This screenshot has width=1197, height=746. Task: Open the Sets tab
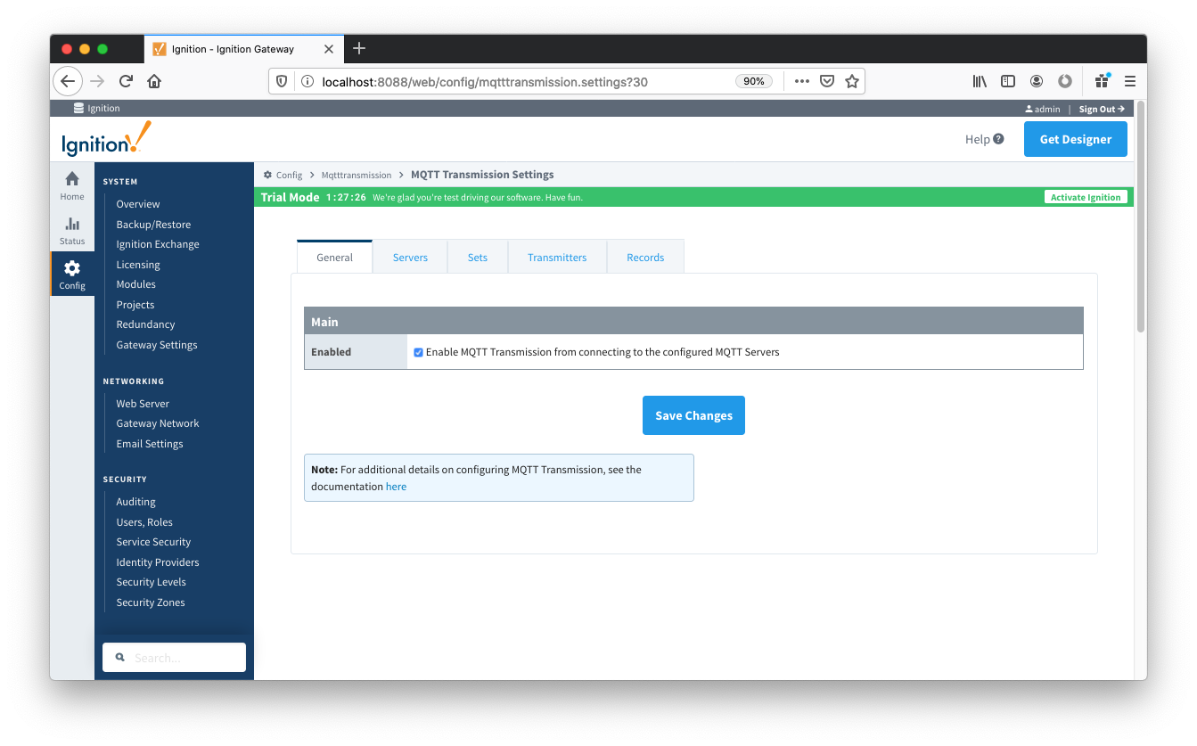point(478,257)
